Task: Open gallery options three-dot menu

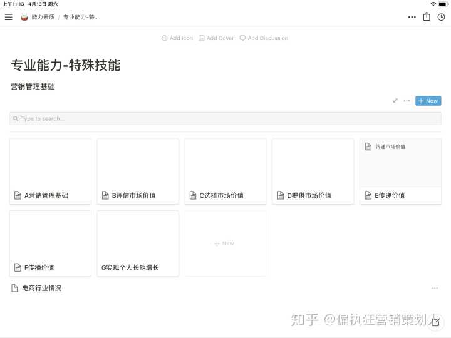Action: point(407,101)
